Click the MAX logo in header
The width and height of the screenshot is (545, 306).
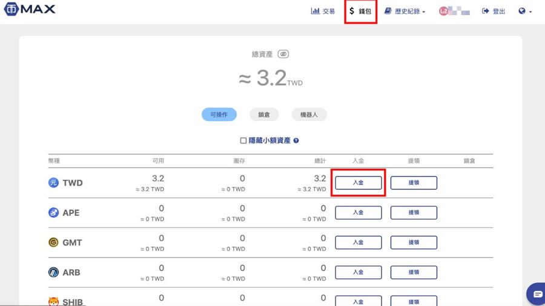(29, 9)
